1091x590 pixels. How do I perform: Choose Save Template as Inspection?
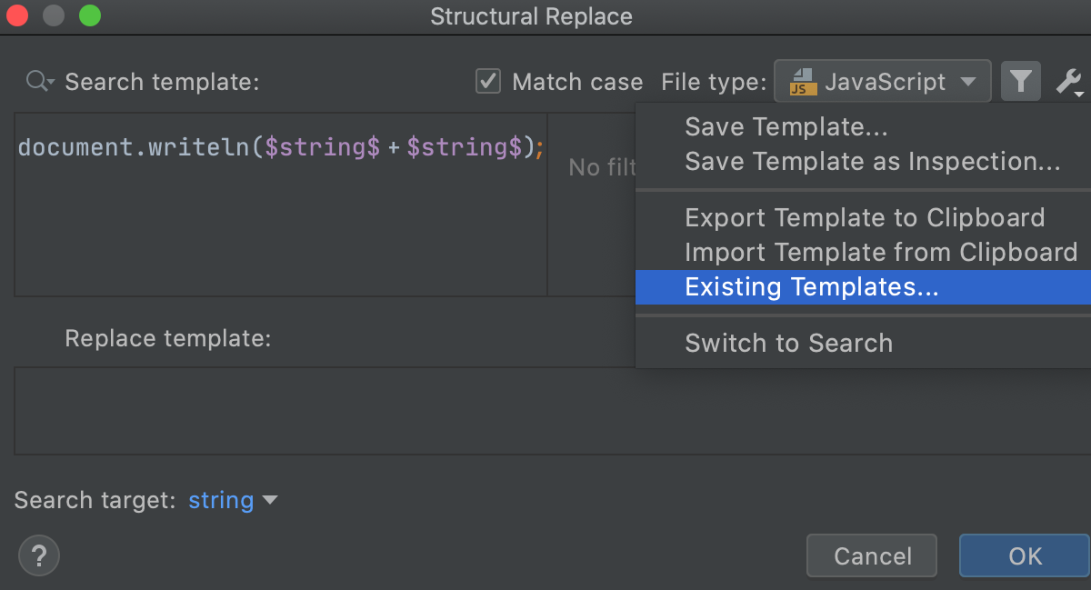tap(871, 161)
